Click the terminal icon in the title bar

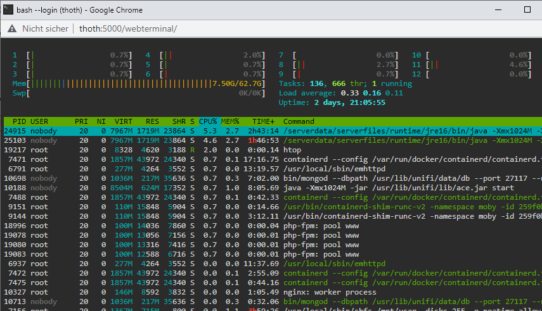[x=8, y=9]
